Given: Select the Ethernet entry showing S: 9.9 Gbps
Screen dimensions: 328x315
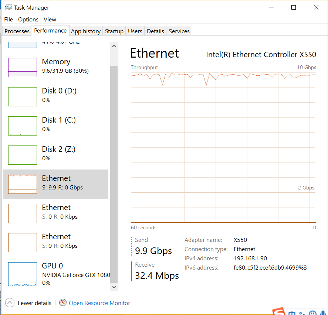Looking at the screenshot, I should pyautogui.click(x=56, y=184).
